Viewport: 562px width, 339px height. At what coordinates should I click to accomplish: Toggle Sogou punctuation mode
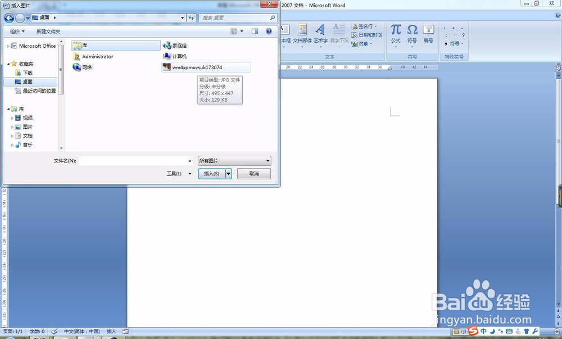pos(501,332)
